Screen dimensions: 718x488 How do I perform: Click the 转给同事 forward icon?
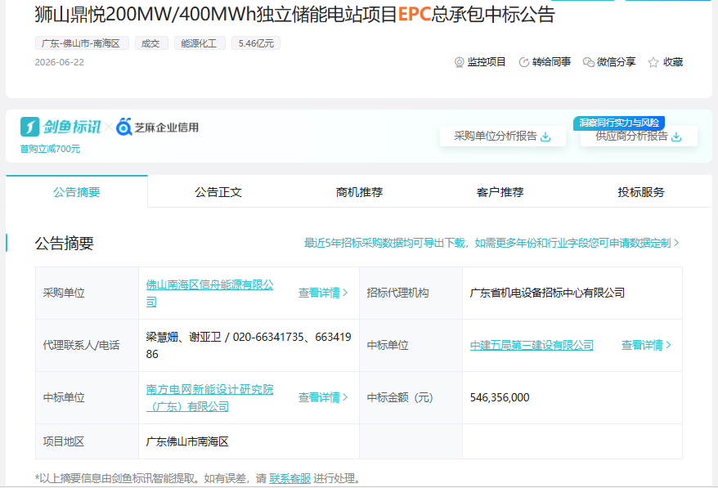pos(524,62)
